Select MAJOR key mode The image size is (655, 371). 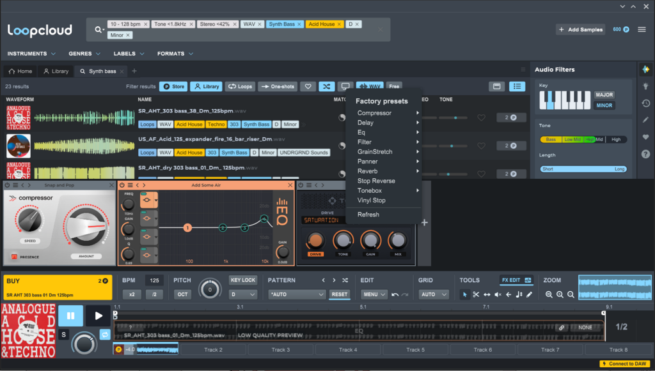[604, 95]
